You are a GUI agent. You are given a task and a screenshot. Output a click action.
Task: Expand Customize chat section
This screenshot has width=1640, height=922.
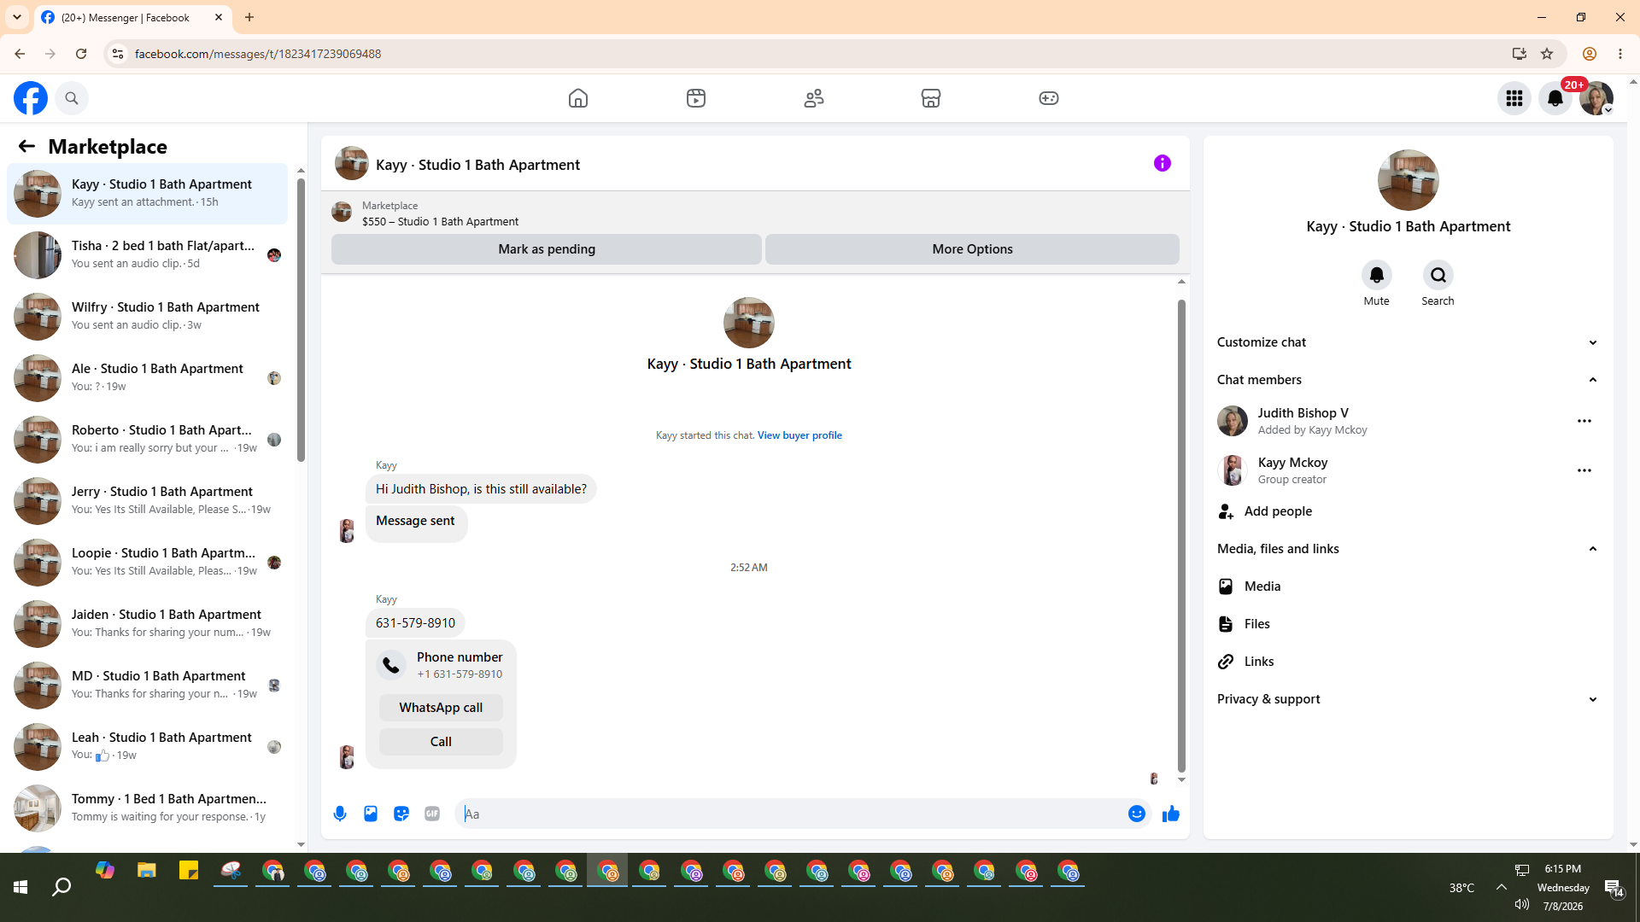(x=1408, y=342)
